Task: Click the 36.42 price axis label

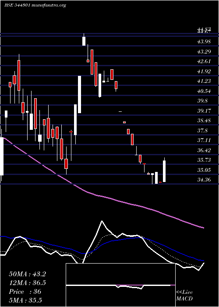Action: (204, 150)
